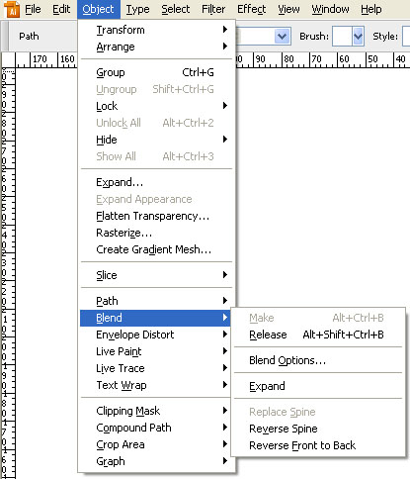Expand the Text Wrap submenu

[x=156, y=385]
